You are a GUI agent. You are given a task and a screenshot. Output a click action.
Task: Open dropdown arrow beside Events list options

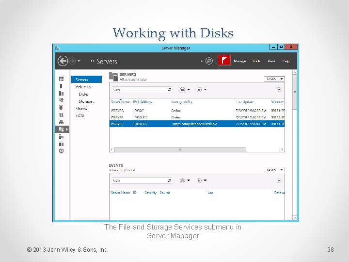(x=189, y=180)
